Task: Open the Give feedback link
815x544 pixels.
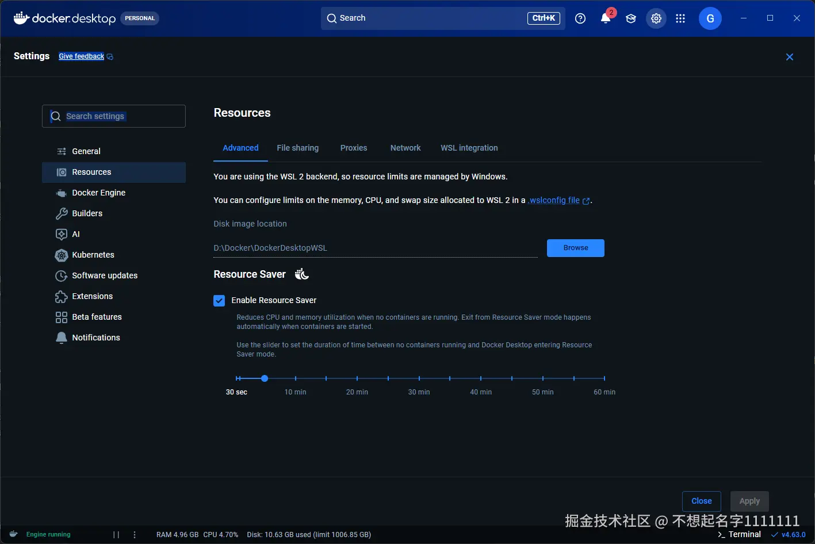Action: [82, 56]
